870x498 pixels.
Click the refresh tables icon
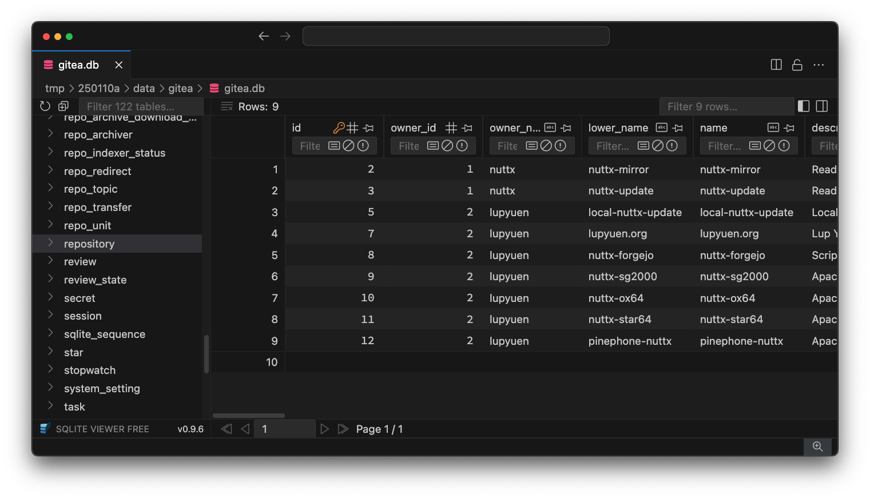pos(45,106)
